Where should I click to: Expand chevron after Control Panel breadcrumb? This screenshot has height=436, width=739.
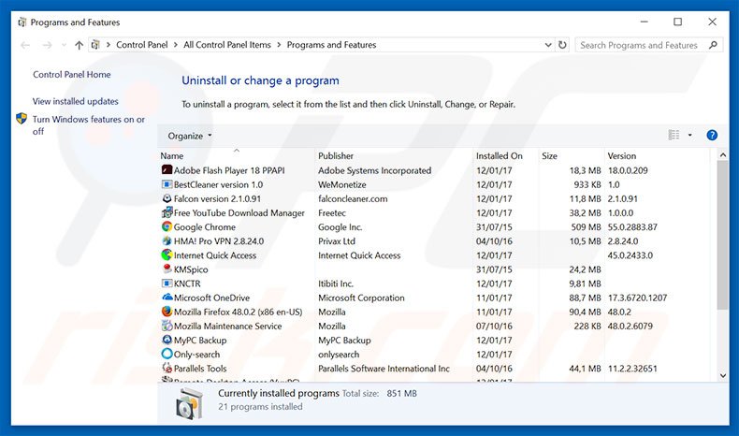[175, 45]
